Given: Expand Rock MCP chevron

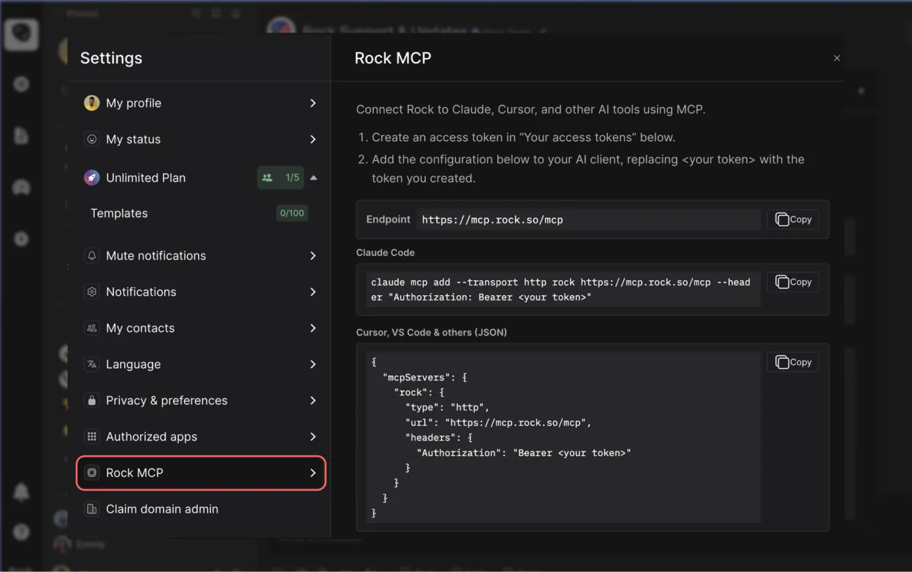Looking at the screenshot, I should tap(313, 473).
